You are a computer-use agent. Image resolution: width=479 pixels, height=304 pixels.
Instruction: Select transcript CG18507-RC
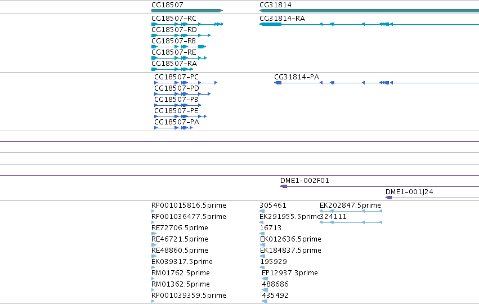coord(174,19)
